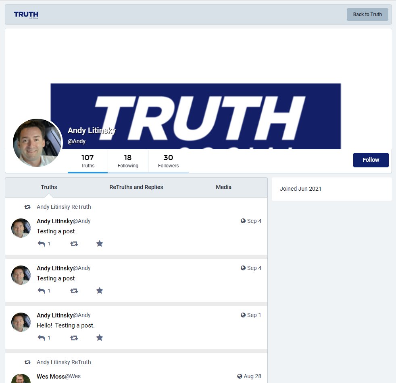396x383 pixels.
Task: Click ReTruth icon beside first 'Andy Litinsky ReTruth' label
Action: (27, 207)
